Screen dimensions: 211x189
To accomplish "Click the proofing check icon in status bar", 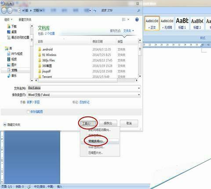I will (29, 187).
